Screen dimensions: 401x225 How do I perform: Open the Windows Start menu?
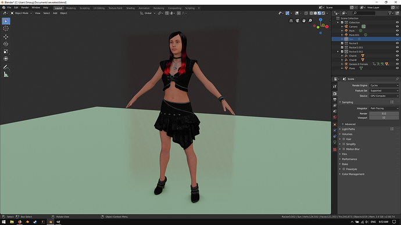[3, 222]
